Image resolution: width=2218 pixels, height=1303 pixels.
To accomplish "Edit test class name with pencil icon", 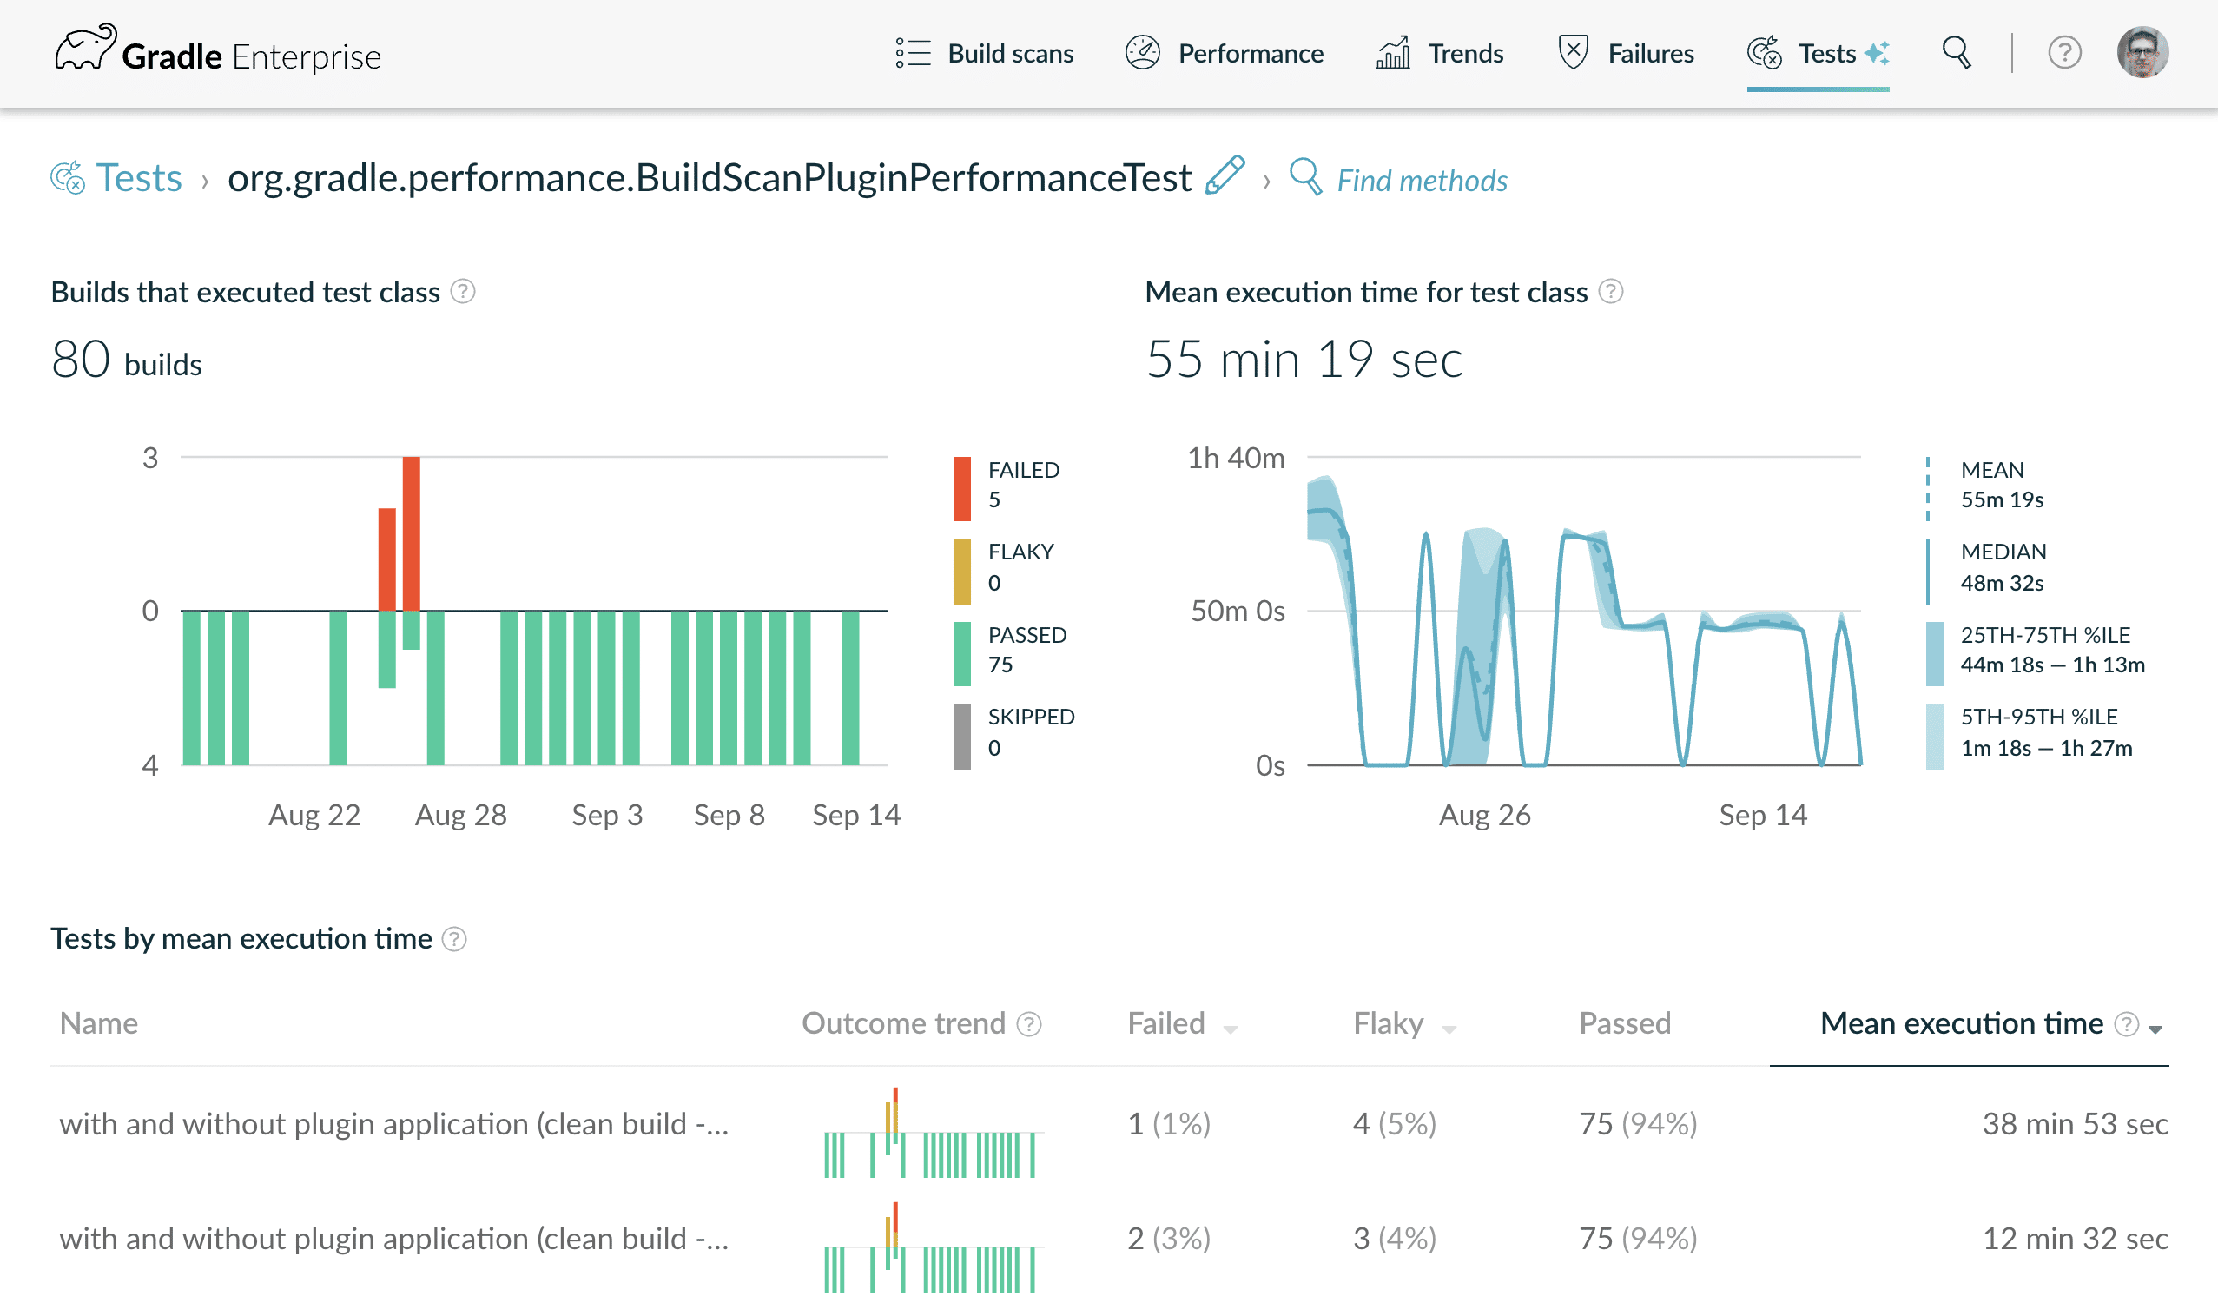I will click(1225, 175).
